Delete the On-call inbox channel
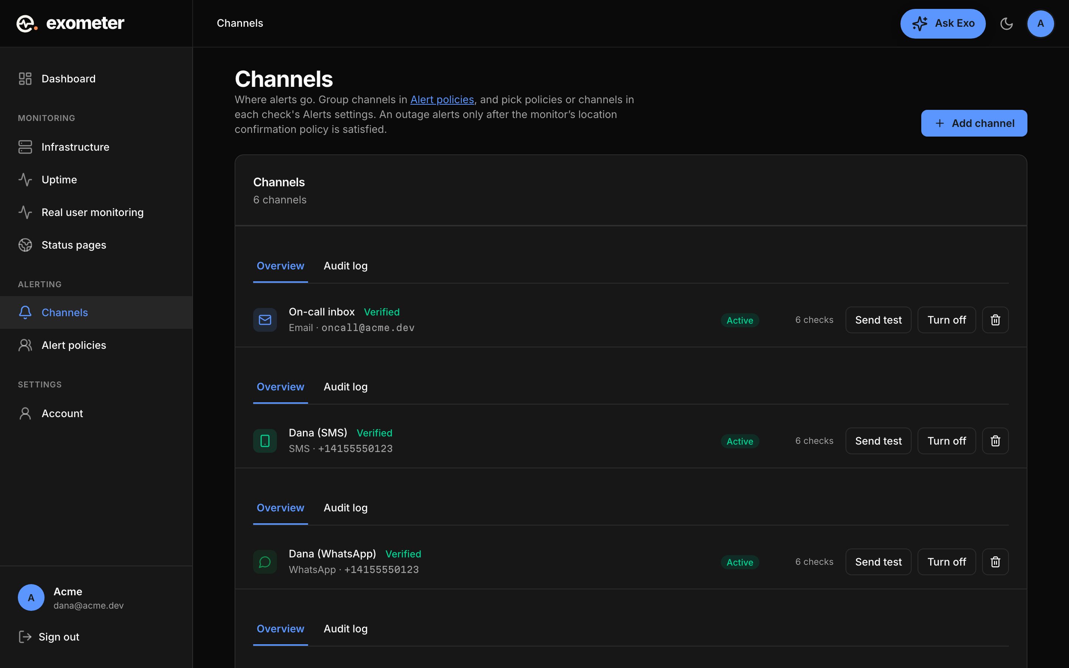 [x=995, y=320]
